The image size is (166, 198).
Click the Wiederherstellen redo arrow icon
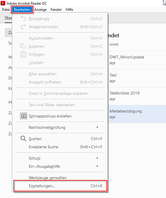(x=23, y=27)
